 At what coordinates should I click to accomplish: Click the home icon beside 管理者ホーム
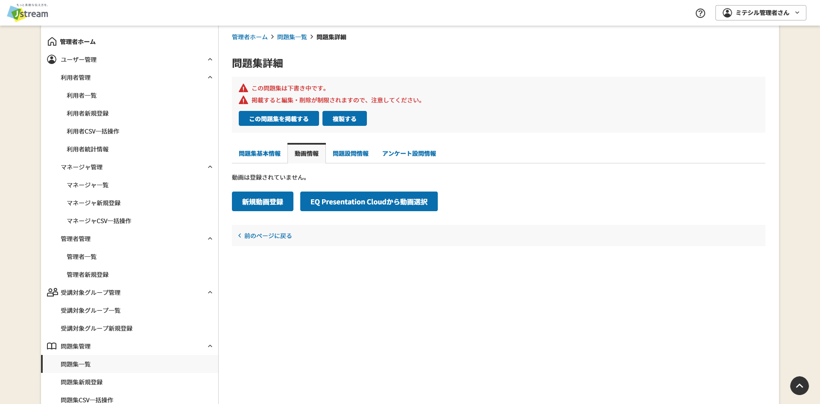pyautogui.click(x=52, y=41)
